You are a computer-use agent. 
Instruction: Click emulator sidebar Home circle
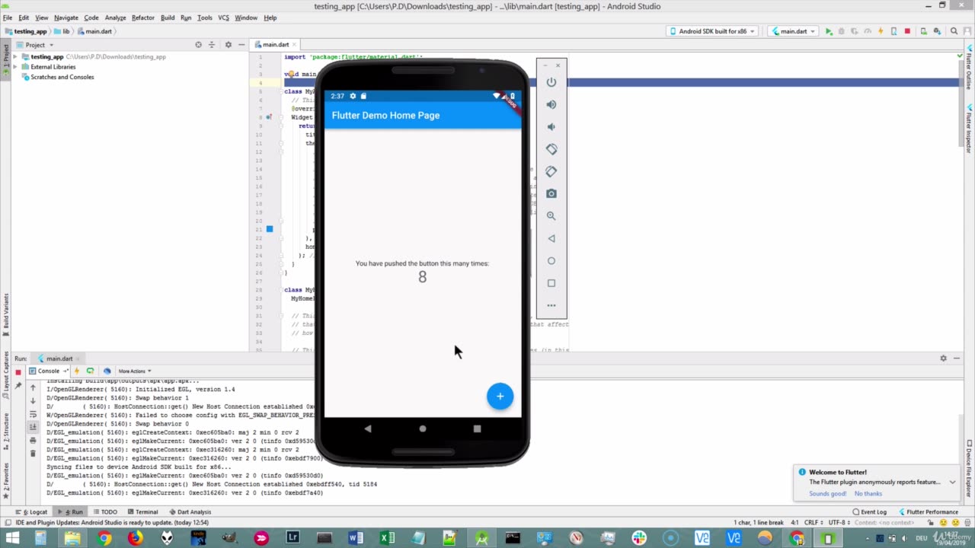click(x=551, y=260)
